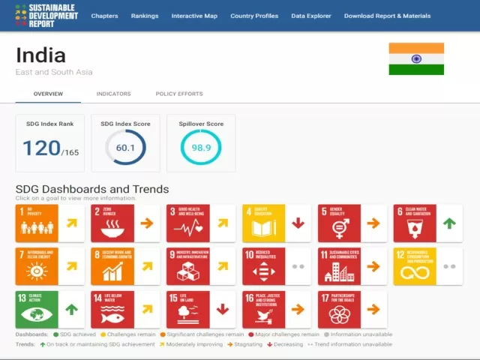
Task: Switch to the Policy Efforts tab
Action: click(179, 94)
